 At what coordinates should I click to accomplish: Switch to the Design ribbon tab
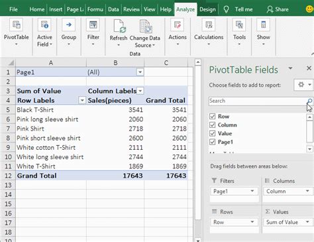click(x=207, y=9)
